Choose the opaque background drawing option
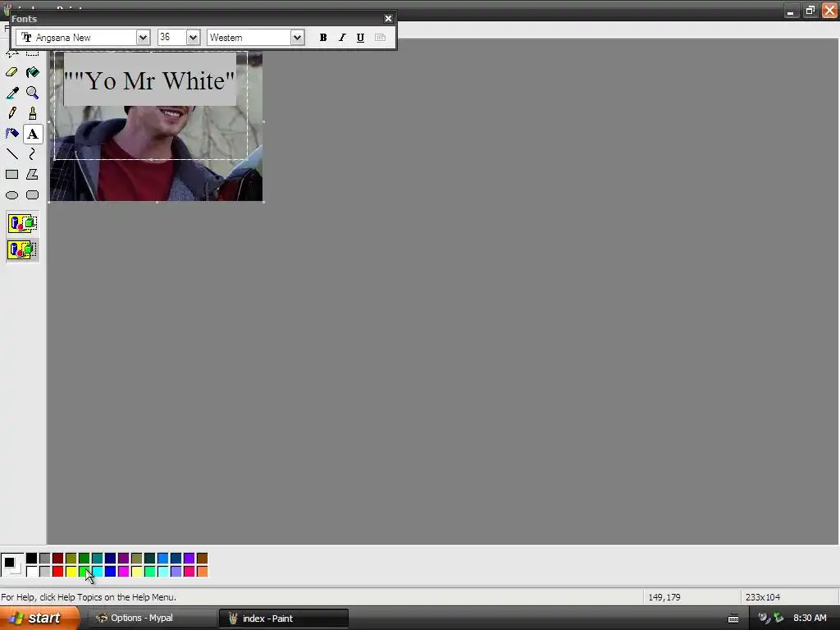The height and width of the screenshot is (630, 840). click(22, 223)
